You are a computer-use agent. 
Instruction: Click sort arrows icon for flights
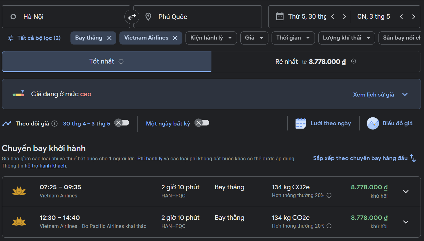pyautogui.click(x=413, y=158)
